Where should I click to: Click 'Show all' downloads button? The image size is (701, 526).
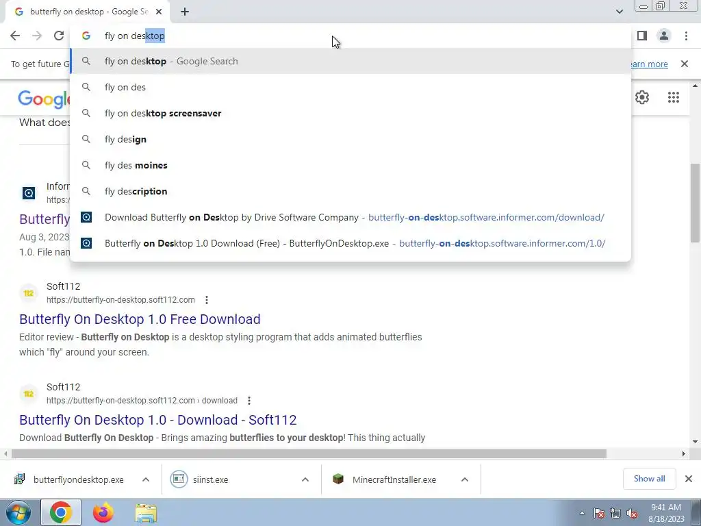649,479
